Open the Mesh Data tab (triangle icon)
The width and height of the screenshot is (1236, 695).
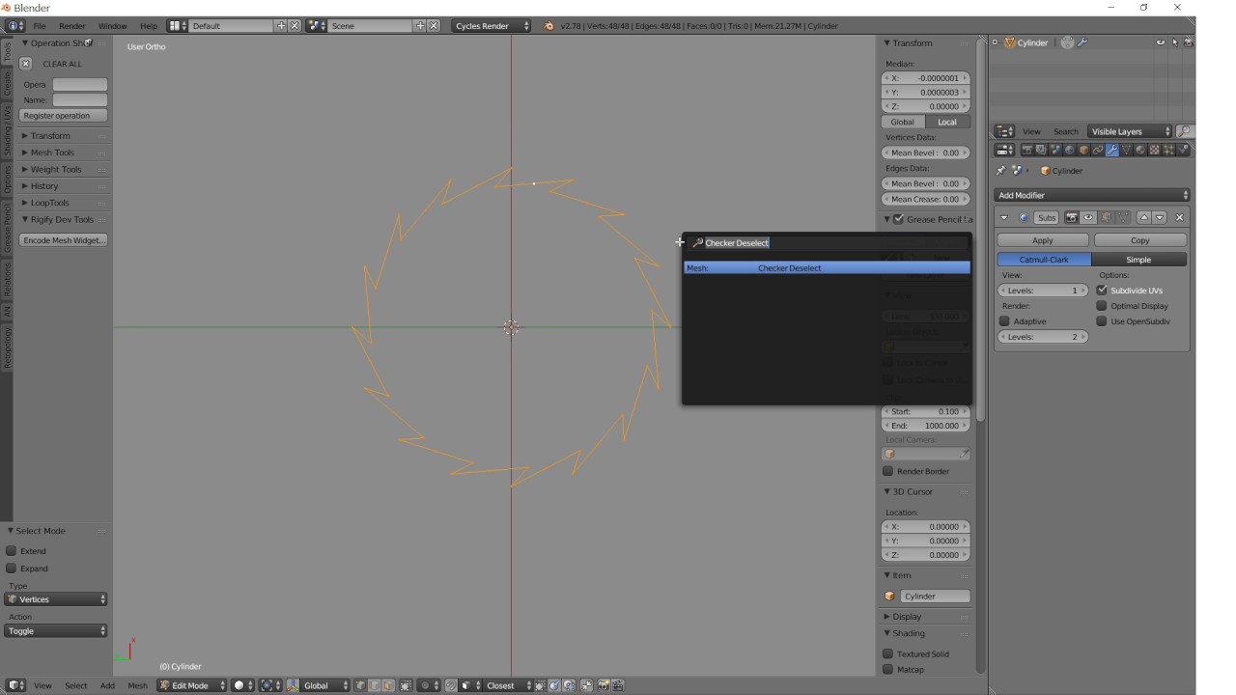pos(1126,150)
